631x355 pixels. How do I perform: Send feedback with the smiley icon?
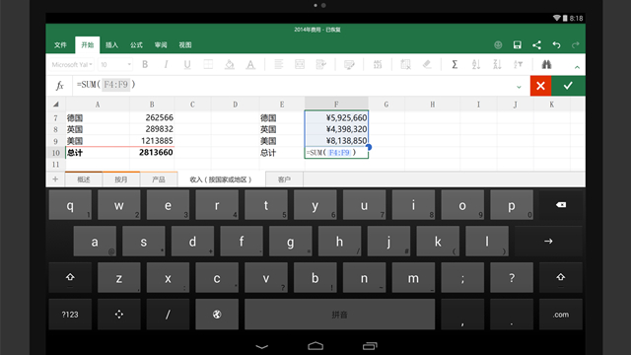(498, 44)
